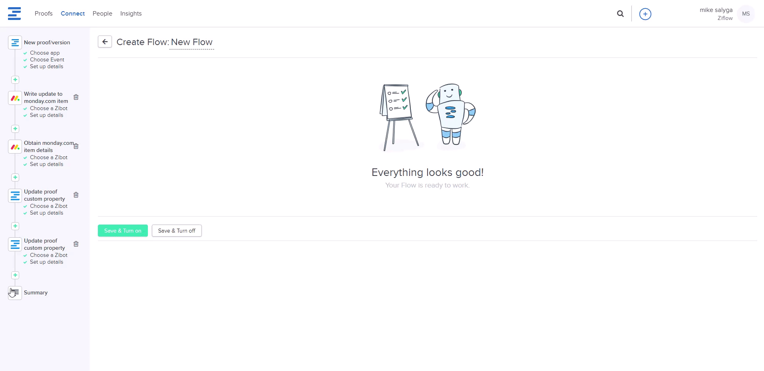
Task: Select Choose a Zibot under Write update
Action: 49,108
